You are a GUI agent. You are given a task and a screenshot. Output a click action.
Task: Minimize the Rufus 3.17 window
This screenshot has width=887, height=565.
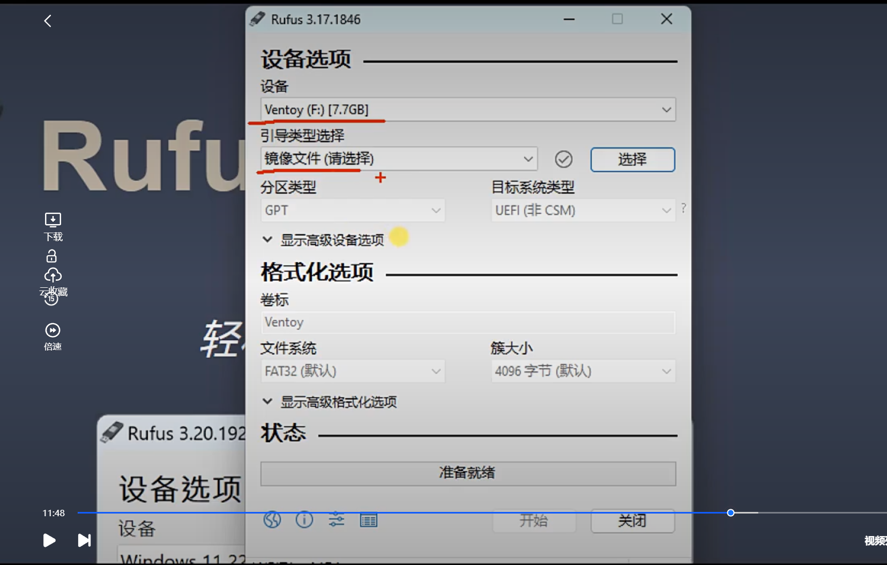coord(569,19)
